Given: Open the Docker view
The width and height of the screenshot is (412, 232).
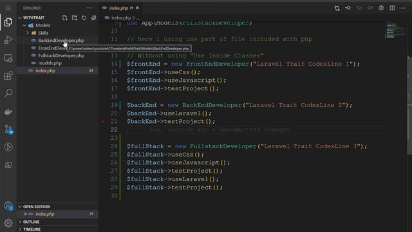Looking at the screenshot, I should pyautogui.click(x=8, y=111).
